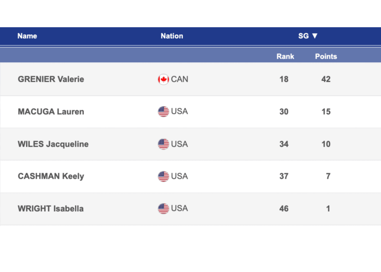381x272 pixels.
Task: Click WRIGHT Isabella's rank 46 cell
Action: pyautogui.click(x=284, y=208)
